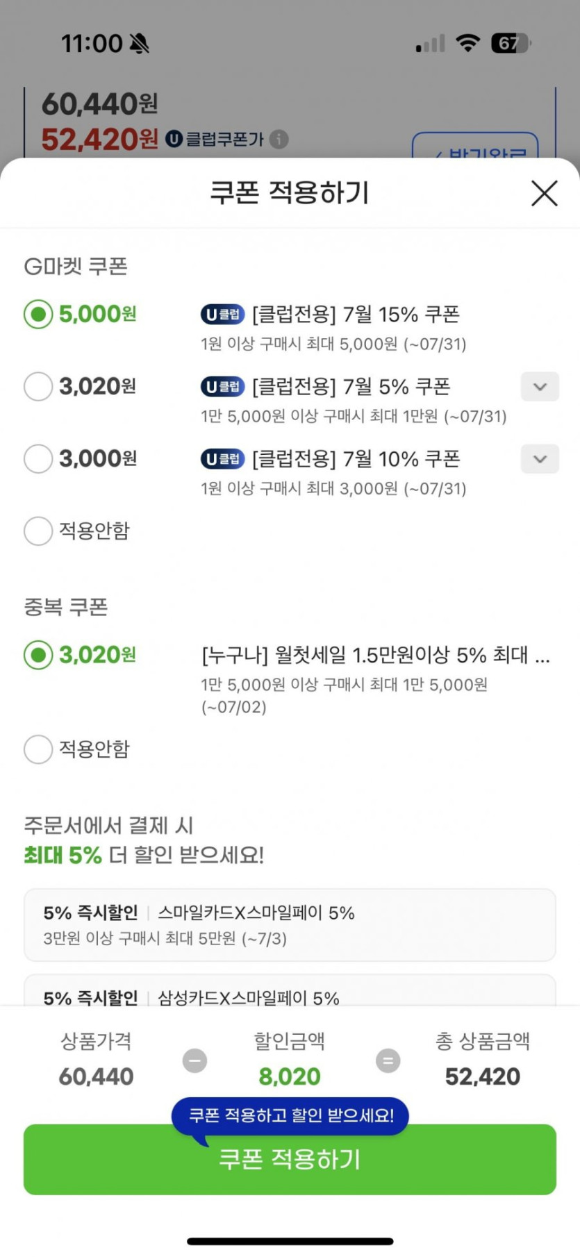Choose 적용안함 under 중복 쿠폰
The width and height of the screenshot is (580, 1257).
click(x=38, y=749)
